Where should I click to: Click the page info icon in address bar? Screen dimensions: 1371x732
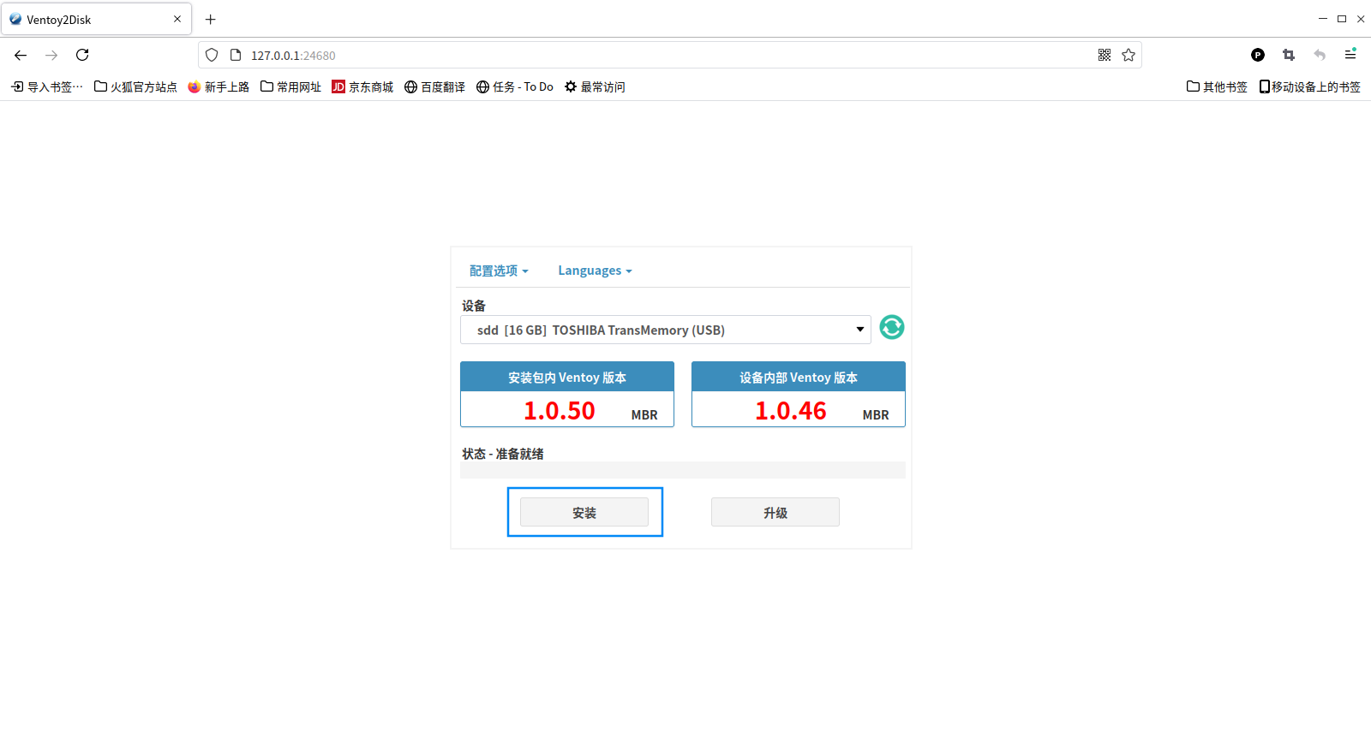point(236,55)
